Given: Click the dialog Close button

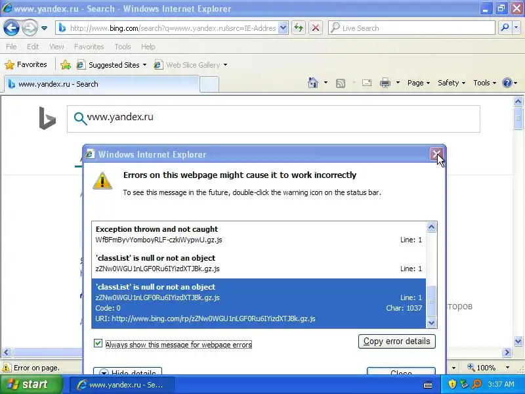Looking at the screenshot, I should (x=401, y=371).
